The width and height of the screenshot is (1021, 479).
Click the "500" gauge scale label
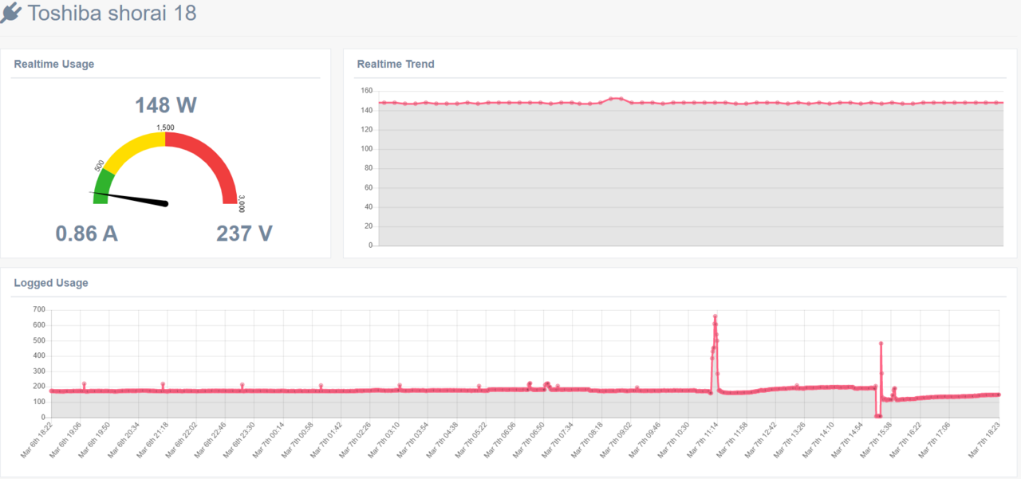100,166
